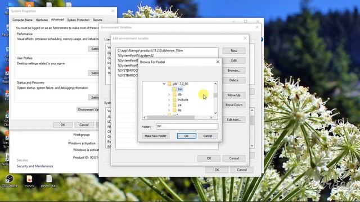Screen dimensions: 360x202
Task: Click the folder tree vertical scrollbar thumb
Action: click(x=215, y=95)
